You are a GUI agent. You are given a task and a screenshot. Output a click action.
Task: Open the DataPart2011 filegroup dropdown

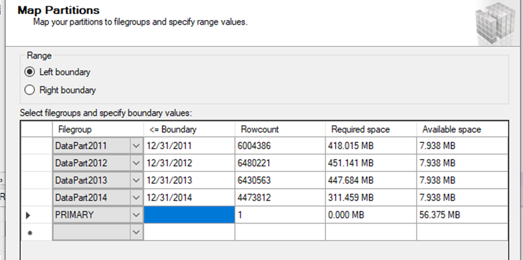(136, 145)
